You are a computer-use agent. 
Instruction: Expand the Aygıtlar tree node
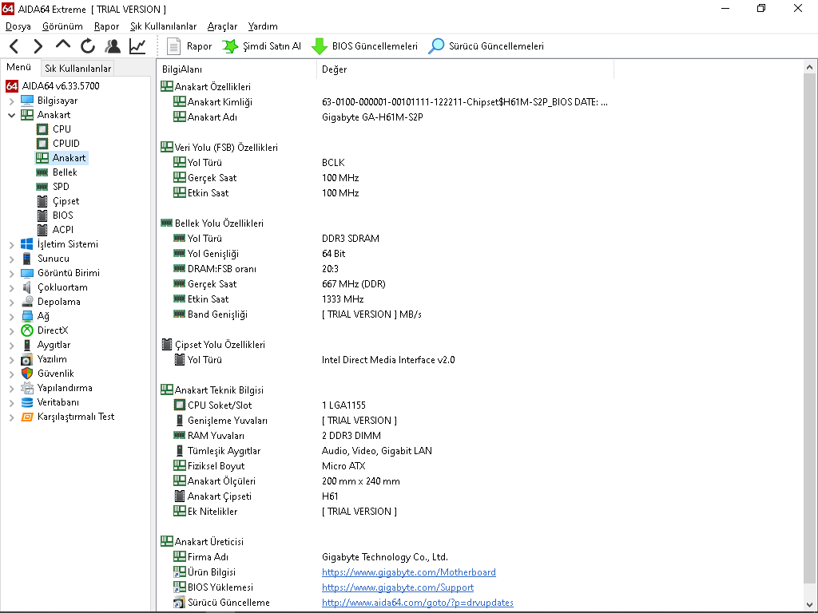[x=11, y=345]
